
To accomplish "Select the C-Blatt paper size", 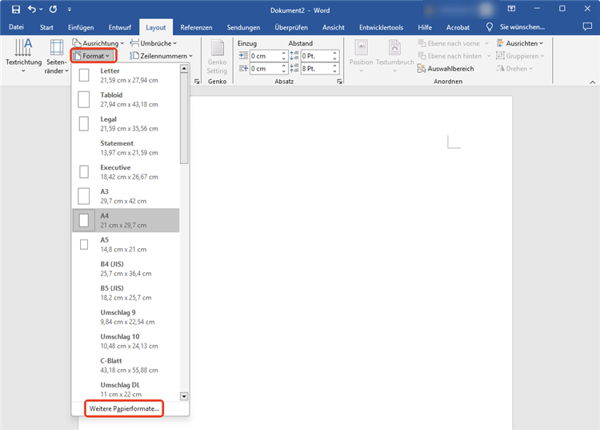I will (126, 365).
